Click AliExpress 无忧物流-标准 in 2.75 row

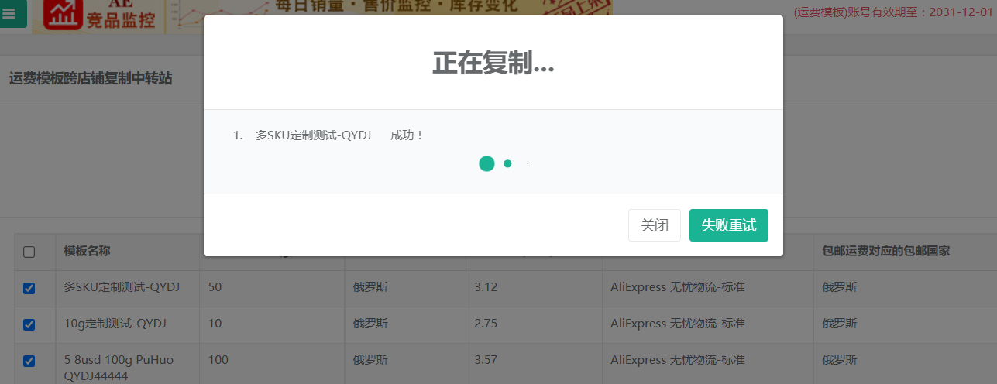click(x=678, y=324)
